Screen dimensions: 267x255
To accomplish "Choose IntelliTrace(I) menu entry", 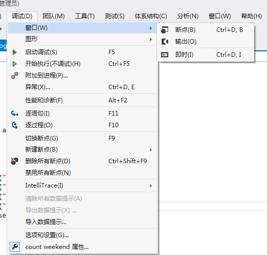I will 82,186.
